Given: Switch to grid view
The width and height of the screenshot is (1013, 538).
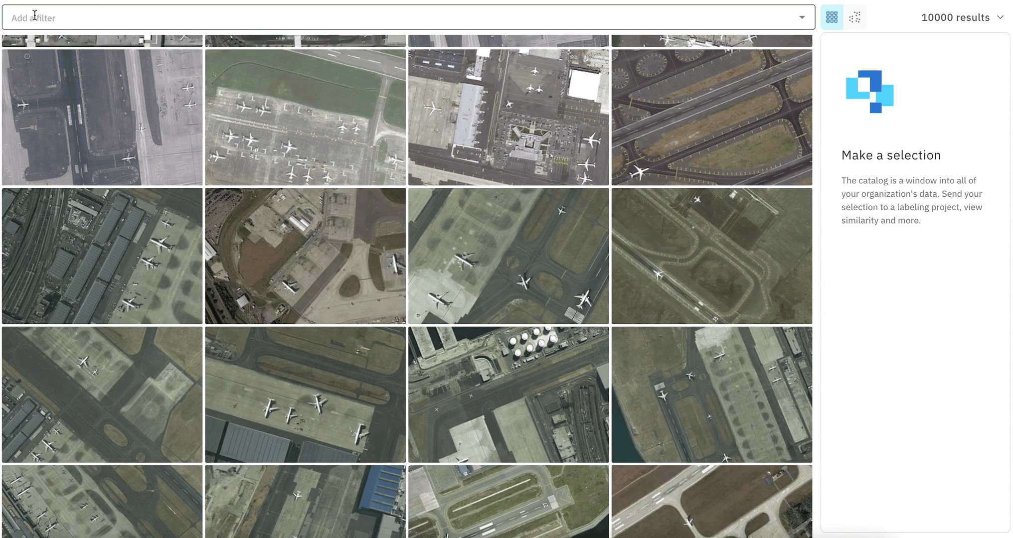Looking at the screenshot, I should pos(832,17).
